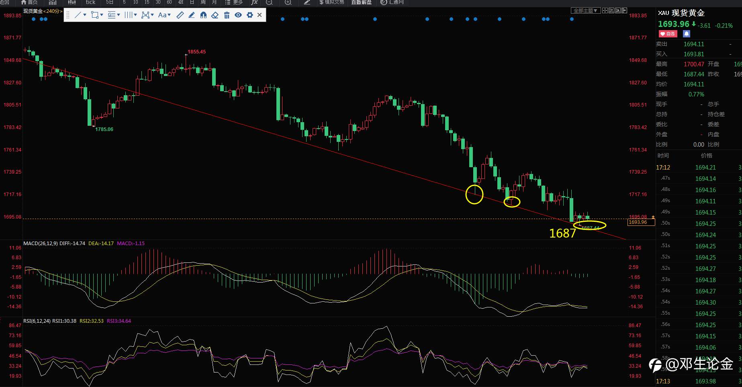This screenshot has width=742, height=387.
Task: Click the 1785.06 low price label
Action: 104,129
